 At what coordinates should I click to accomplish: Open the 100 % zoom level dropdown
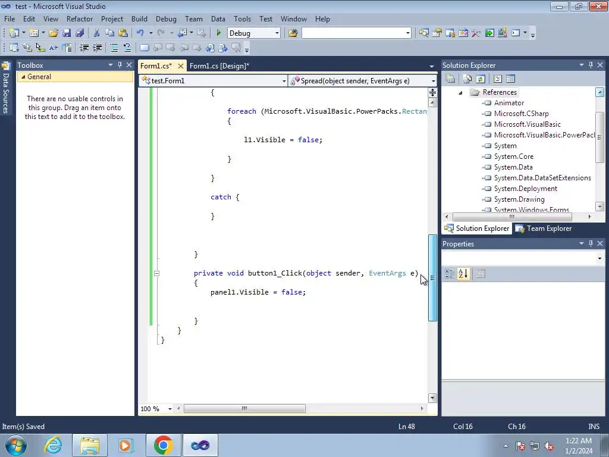[x=169, y=408]
